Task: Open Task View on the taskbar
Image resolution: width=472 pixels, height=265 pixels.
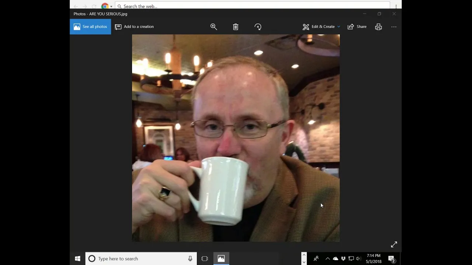Action: [205, 259]
